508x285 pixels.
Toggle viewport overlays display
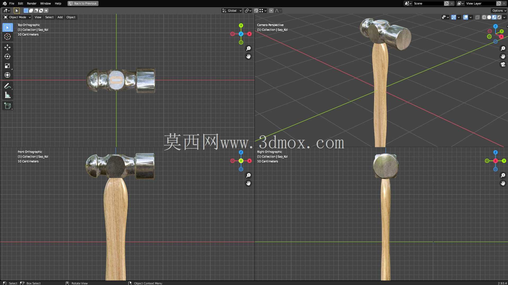466,17
